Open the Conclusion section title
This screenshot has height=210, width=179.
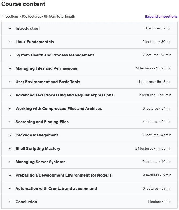click(x=26, y=202)
